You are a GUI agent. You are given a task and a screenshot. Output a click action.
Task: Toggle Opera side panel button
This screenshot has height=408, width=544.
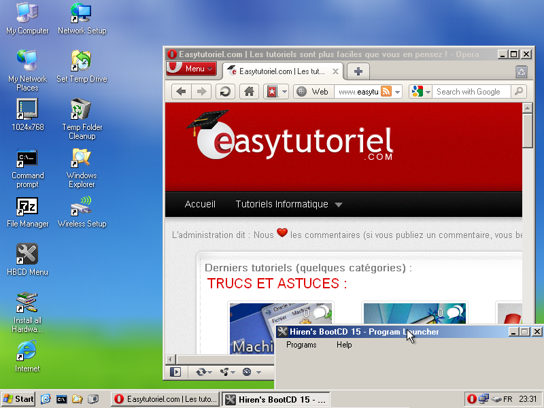(x=175, y=372)
